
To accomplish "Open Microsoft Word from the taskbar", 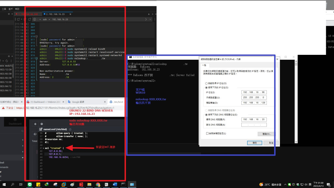I will click(115, 184).
